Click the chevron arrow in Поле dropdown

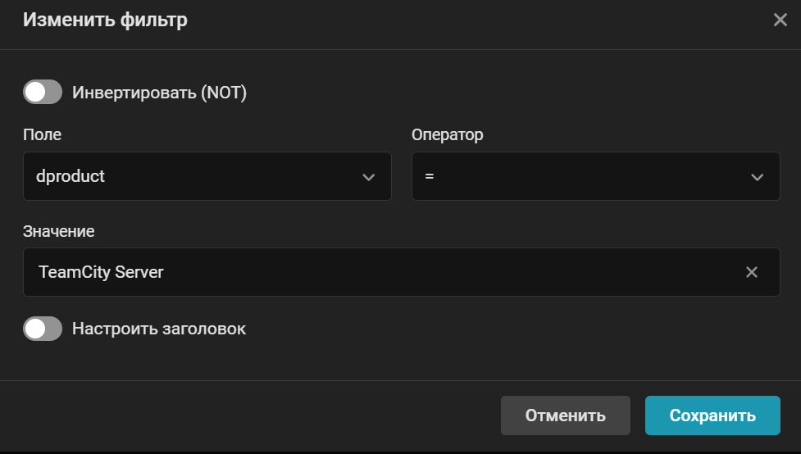pyautogui.click(x=369, y=177)
